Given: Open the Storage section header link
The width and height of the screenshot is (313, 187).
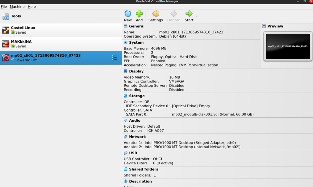Looking at the screenshot, I should 137,96.
